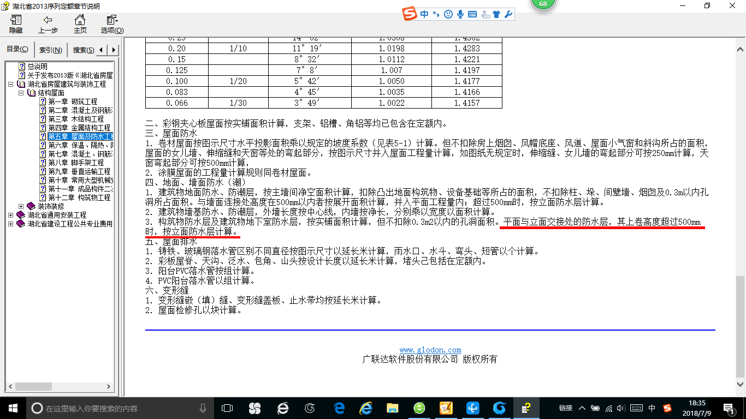Image resolution: width=746 pixels, height=419 pixels.
Task: Open the 总说明 topic
Action: (37, 67)
